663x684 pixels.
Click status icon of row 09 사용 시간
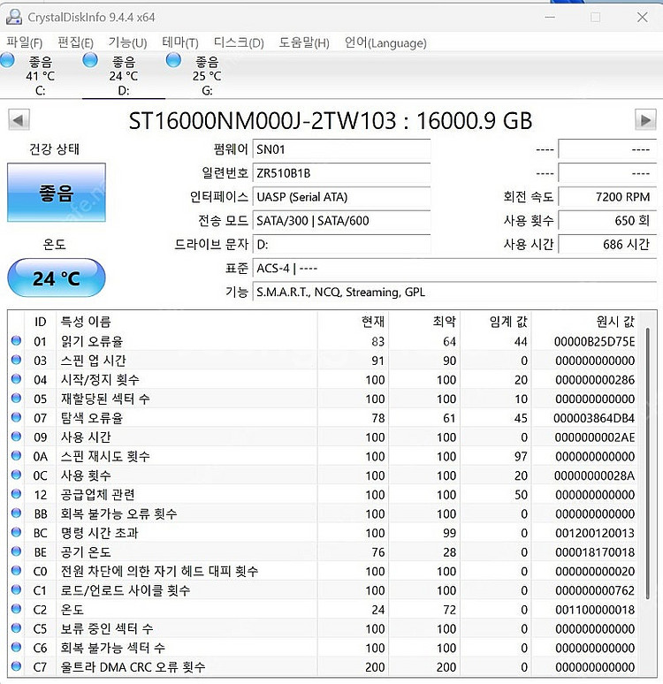(x=16, y=437)
